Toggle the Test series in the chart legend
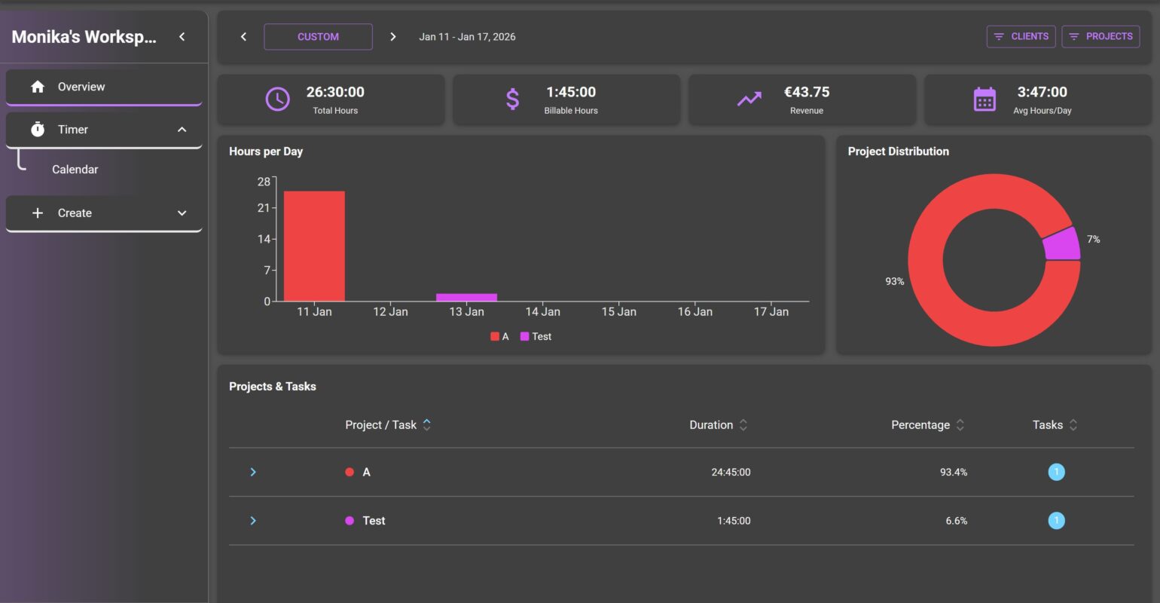The height and width of the screenshot is (603, 1160). (x=536, y=337)
